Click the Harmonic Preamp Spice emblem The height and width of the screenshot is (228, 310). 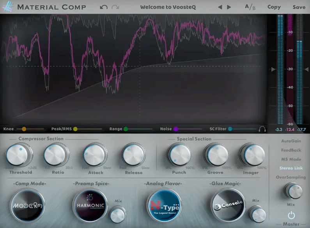(x=90, y=205)
